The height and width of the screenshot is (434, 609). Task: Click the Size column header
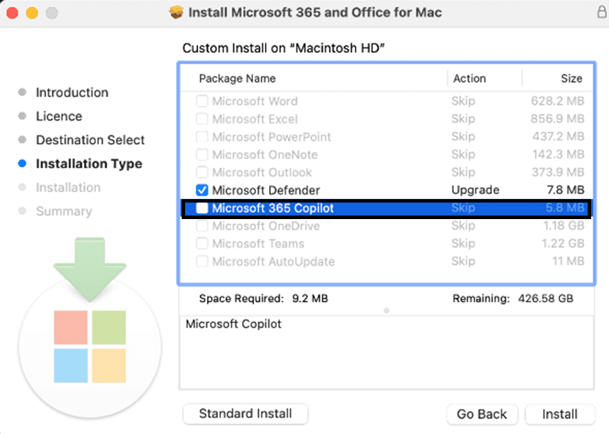point(572,79)
